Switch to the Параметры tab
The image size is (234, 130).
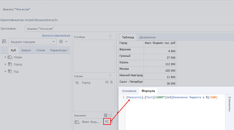pyautogui.click(x=58, y=50)
